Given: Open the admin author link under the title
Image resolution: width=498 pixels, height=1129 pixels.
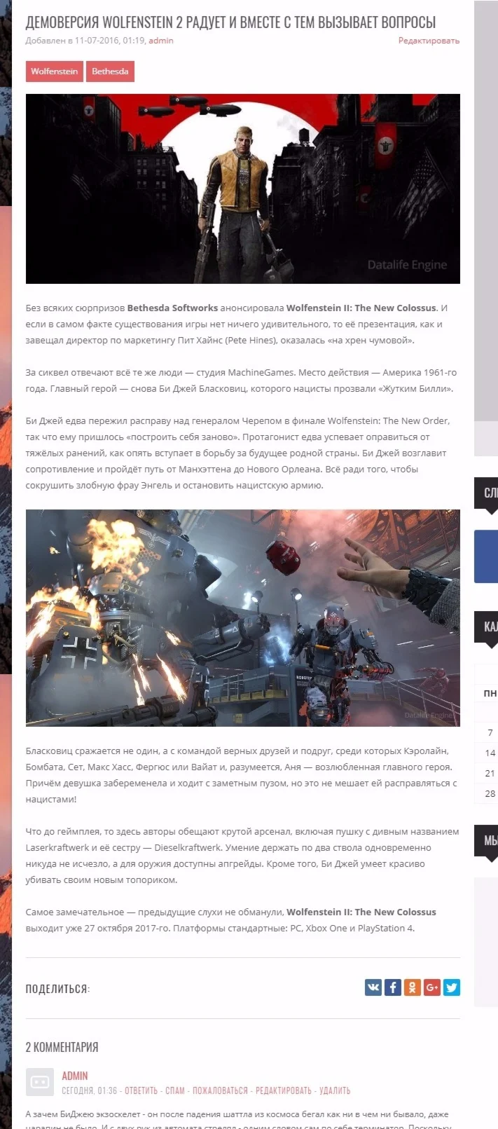Looking at the screenshot, I should coord(161,41).
